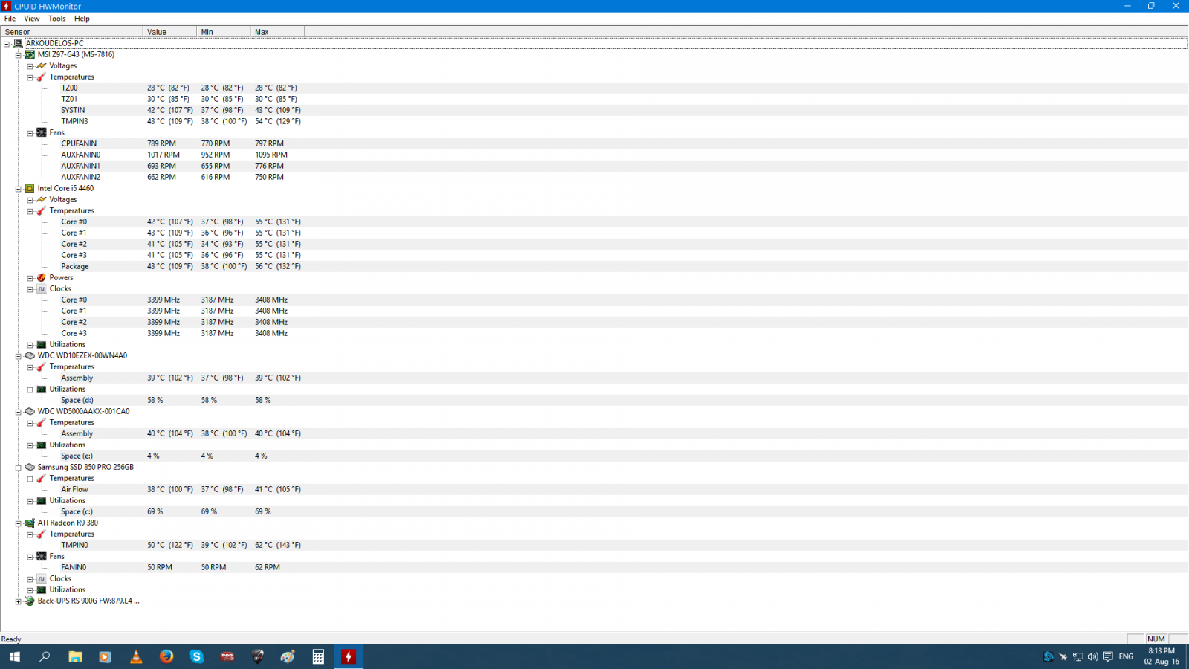1189x669 pixels.
Task: Launch VLC media player from taskbar
Action: 136,656
